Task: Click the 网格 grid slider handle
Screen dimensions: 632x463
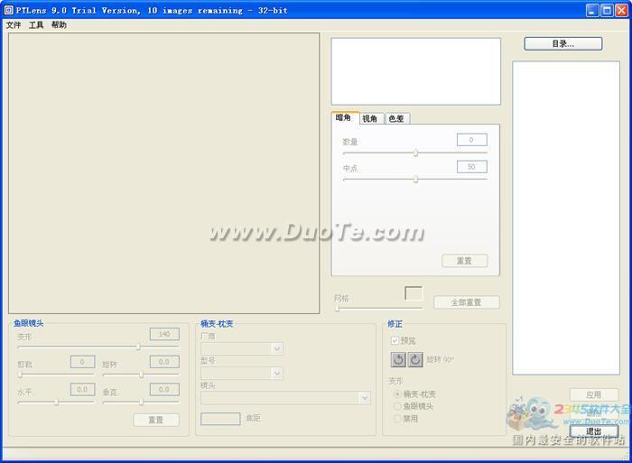Action: coord(338,309)
